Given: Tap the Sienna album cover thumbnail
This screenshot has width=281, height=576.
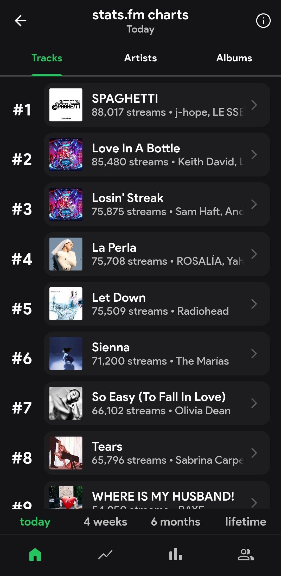Looking at the screenshot, I should pos(66,353).
